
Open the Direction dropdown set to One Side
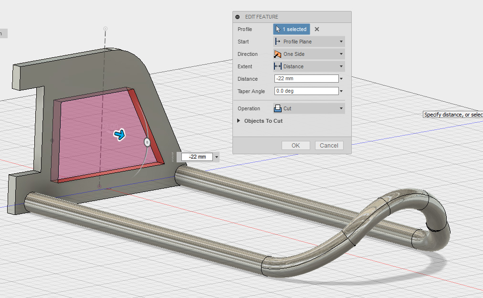click(309, 54)
